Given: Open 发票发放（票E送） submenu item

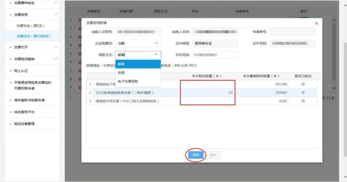Looking at the screenshot, I should tap(31, 26).
